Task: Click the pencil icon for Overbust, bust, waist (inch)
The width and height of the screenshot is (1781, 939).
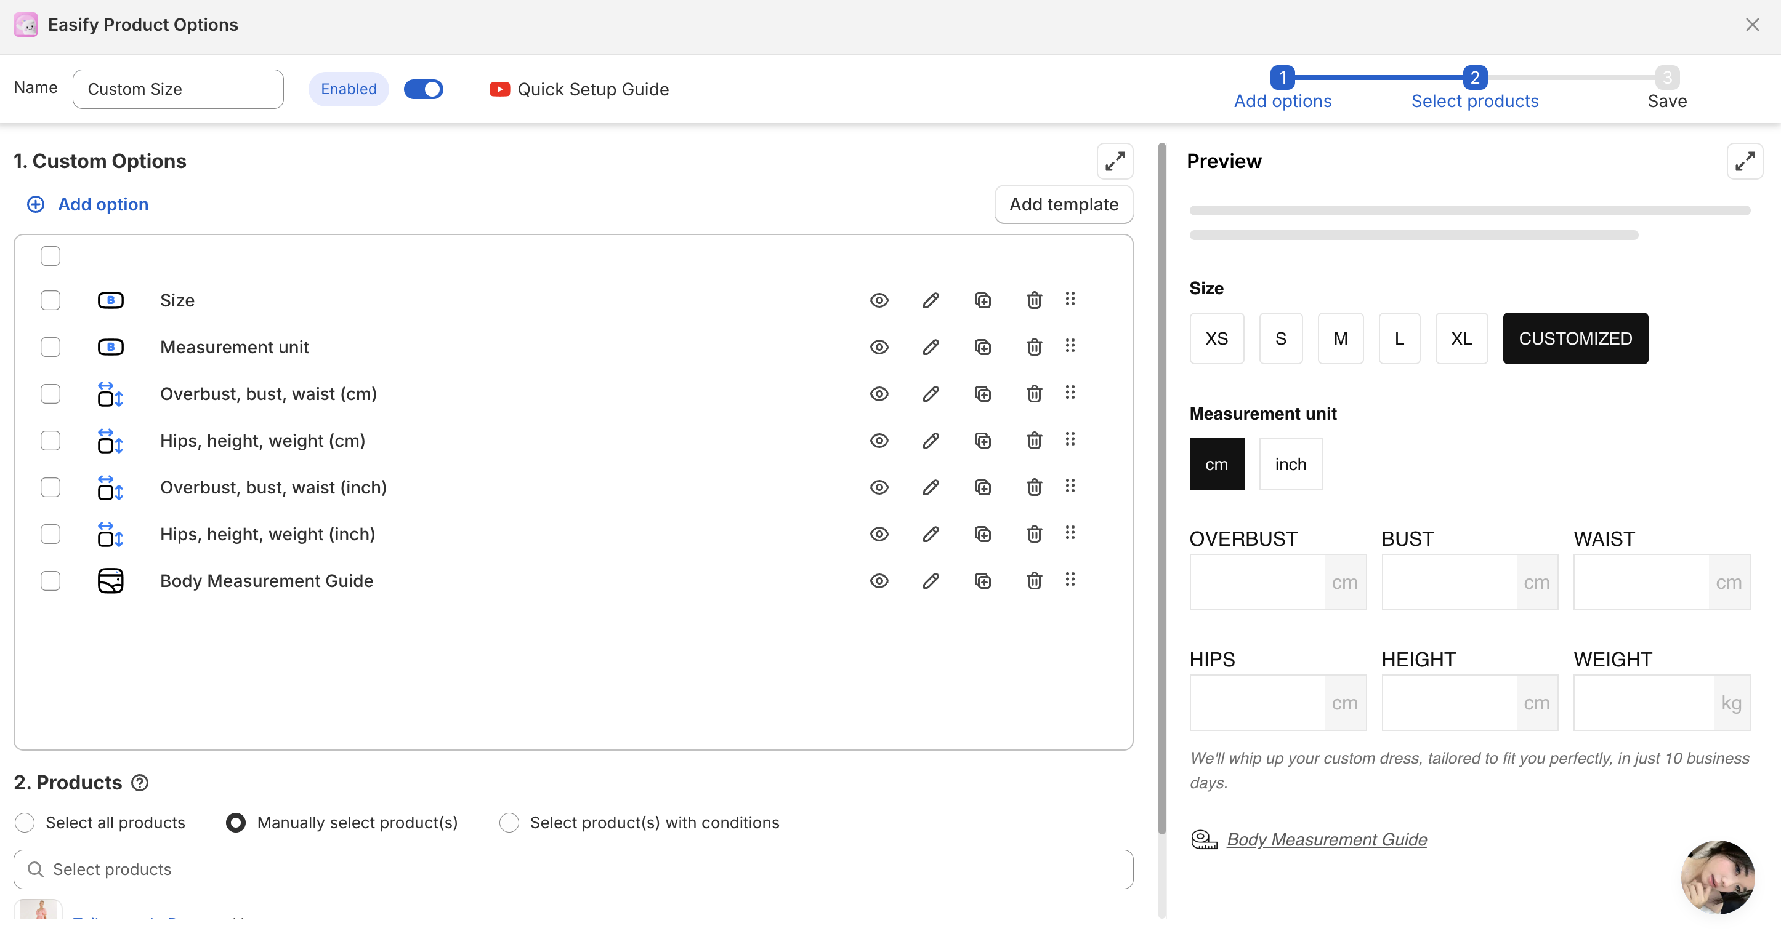Action: pyautogui.click(x=931, y=488)
